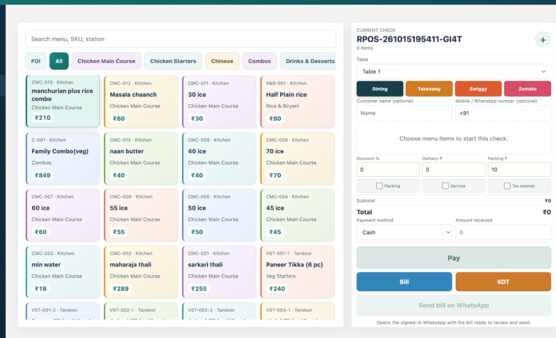Expand the Cash payment method dropdown
This screenshot has height=338, width=556.
(404, 233)
